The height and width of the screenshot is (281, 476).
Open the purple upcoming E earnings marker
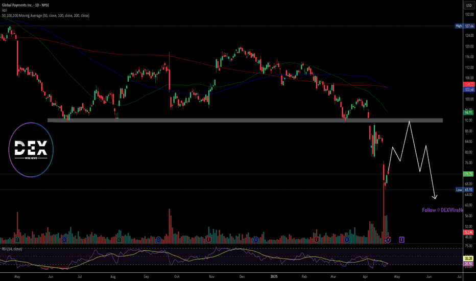[x=401, y=240]
